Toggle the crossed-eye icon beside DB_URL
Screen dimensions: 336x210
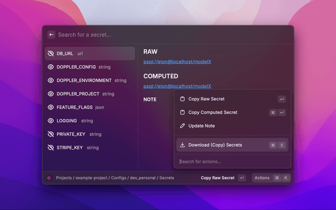tap(51, 54)
